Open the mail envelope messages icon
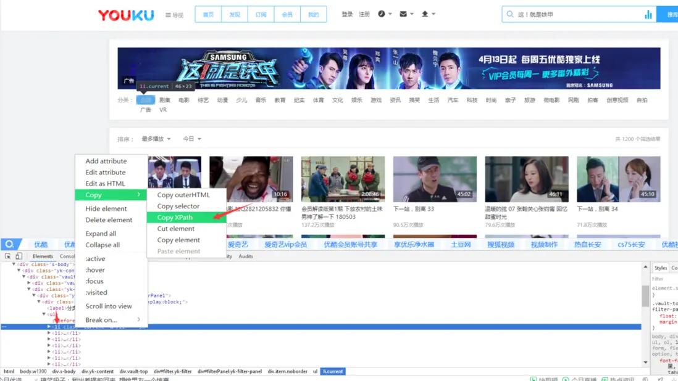Screen dimensions: 678x381 click(x=403, y=14)
